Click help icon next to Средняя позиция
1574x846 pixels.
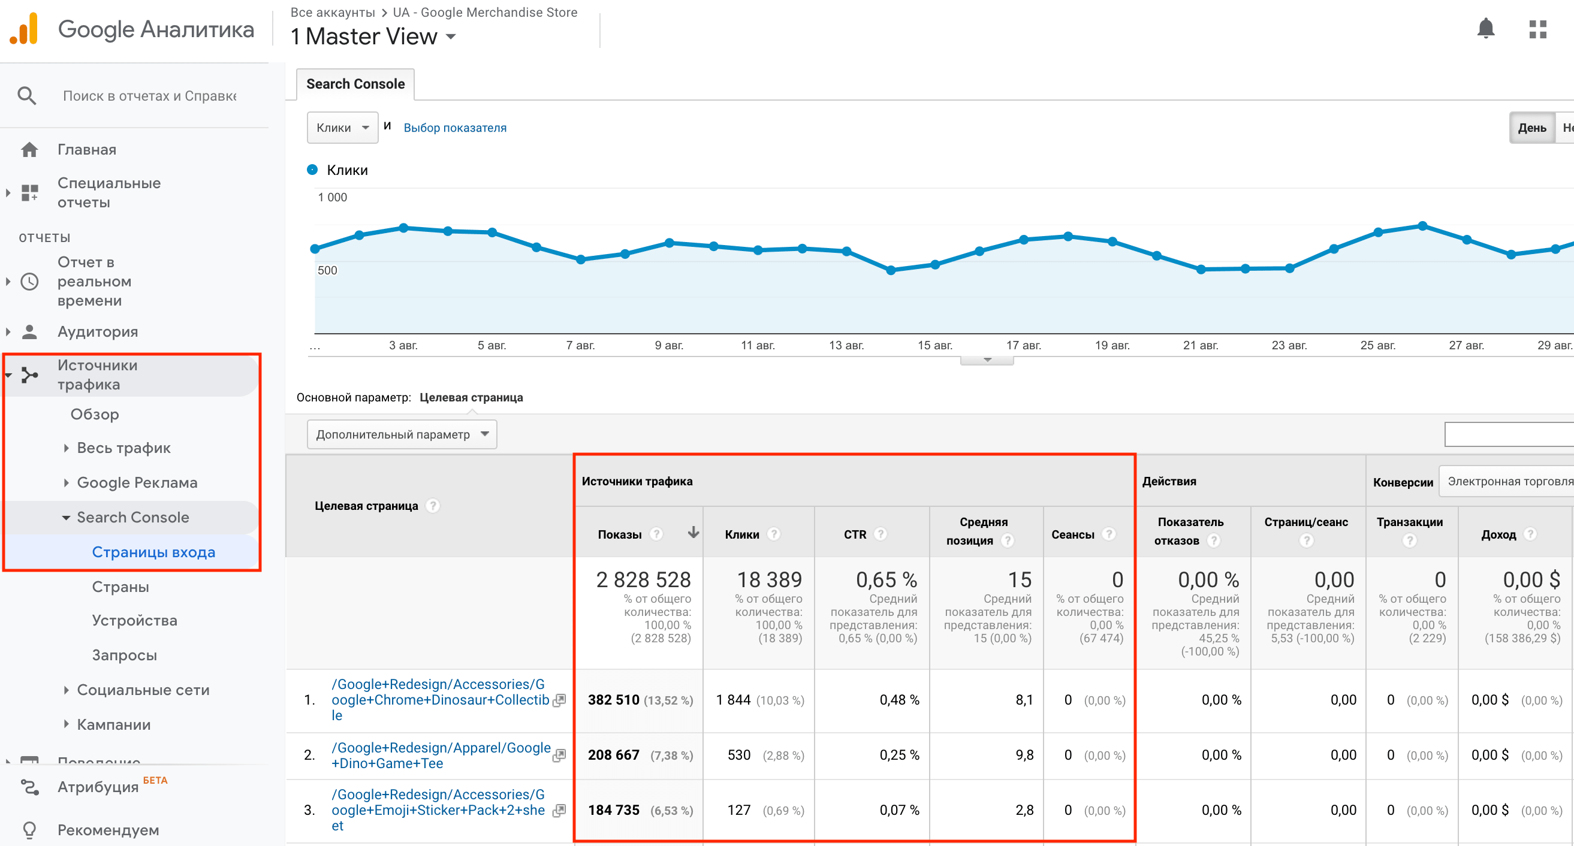click(1008, 540)
